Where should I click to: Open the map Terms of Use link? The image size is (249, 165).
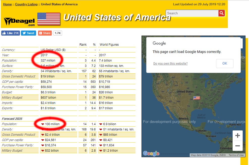click(x=236, y=155)
